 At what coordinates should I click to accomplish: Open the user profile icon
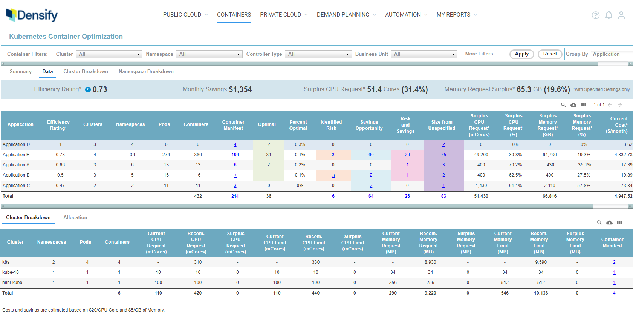point(621,15)
